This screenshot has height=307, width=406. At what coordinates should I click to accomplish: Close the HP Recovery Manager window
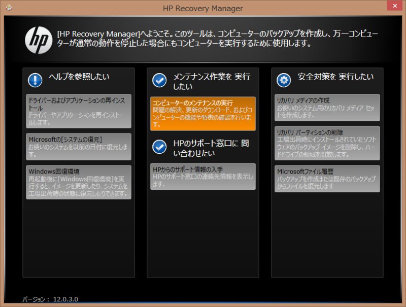pyautogui.click(x=395, y=6)
